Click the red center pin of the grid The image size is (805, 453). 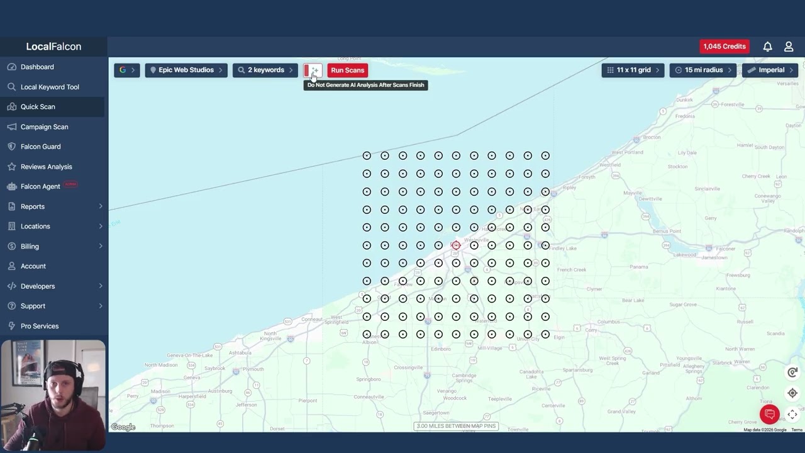(x=456, y=245)
